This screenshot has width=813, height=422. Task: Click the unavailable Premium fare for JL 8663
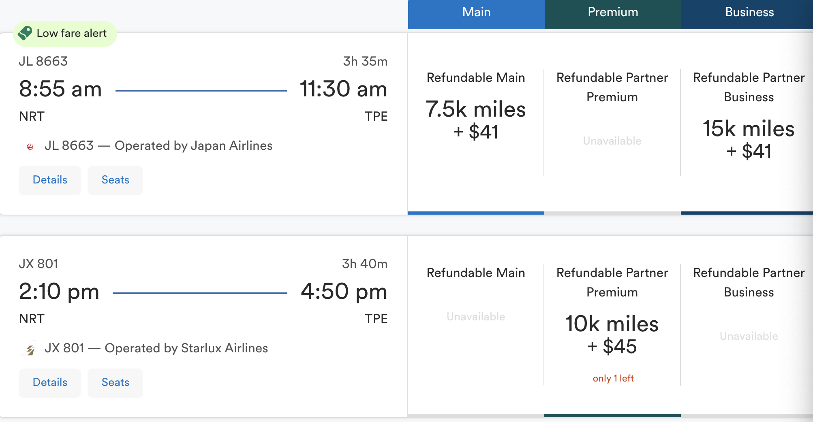tap(612, 141)
